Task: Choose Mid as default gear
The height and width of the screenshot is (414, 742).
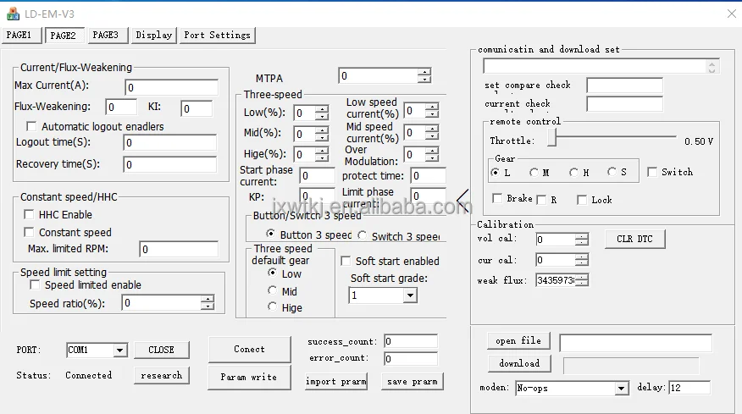Action: 272,290
